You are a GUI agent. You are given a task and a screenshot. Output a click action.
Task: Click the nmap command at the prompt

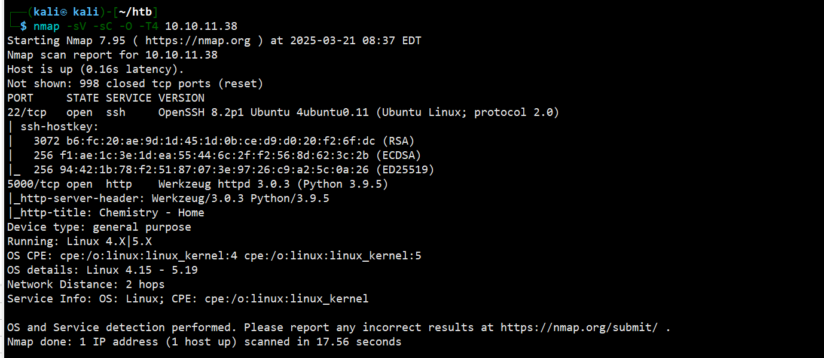45,26
